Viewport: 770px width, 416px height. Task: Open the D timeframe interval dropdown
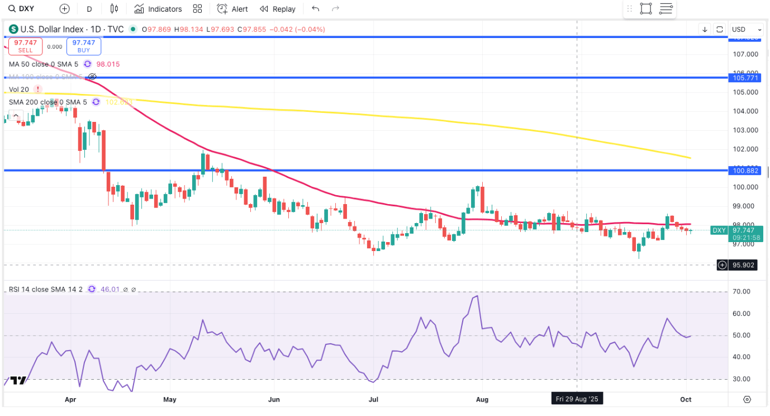(x=89, y=9)
